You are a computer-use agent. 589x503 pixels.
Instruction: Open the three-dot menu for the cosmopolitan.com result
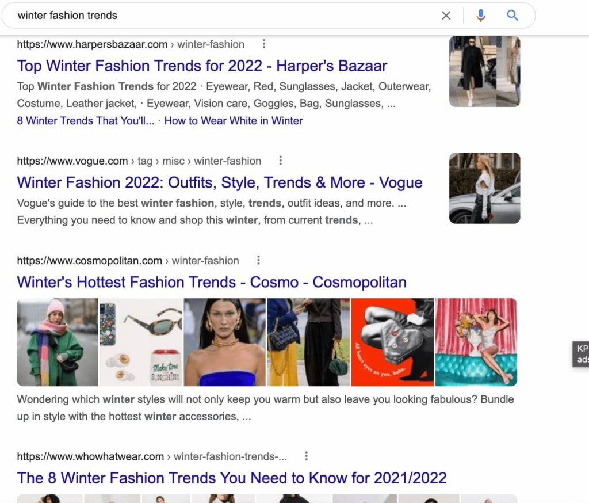[x=258, y=260]
